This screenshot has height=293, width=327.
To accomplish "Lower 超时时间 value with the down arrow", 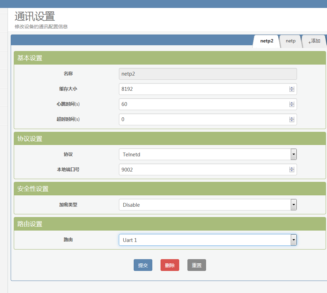I will click(292, 121).
